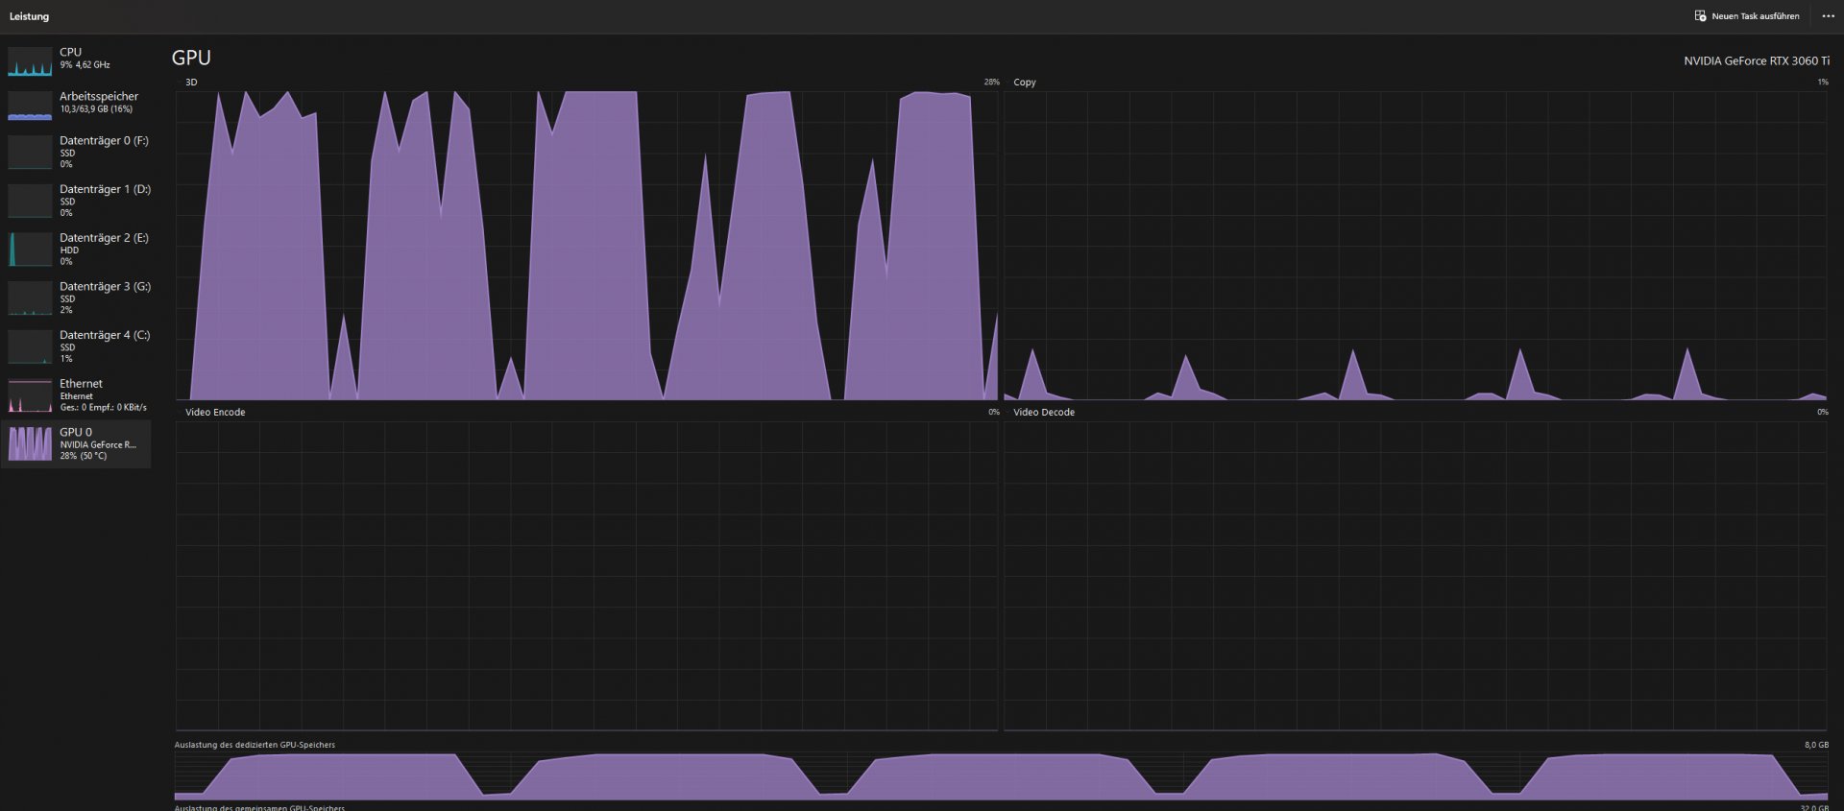Click inside the Video Encode graph
The height and width of the screenshot is (811, 1844).
point(587,576)
